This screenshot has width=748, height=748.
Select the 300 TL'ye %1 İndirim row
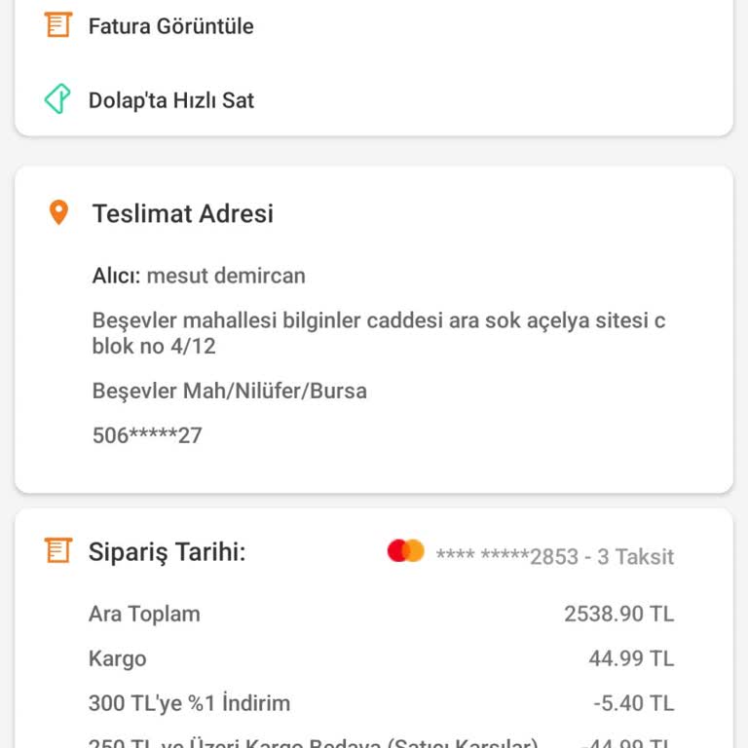189,703
